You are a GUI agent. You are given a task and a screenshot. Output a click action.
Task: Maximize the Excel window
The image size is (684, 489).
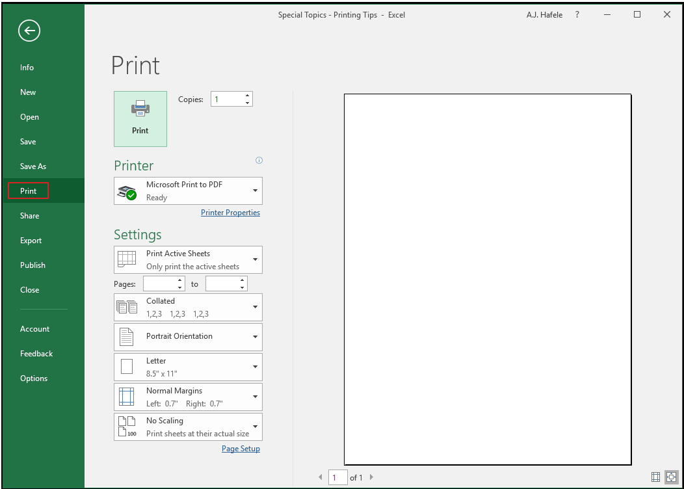[637, 15]
